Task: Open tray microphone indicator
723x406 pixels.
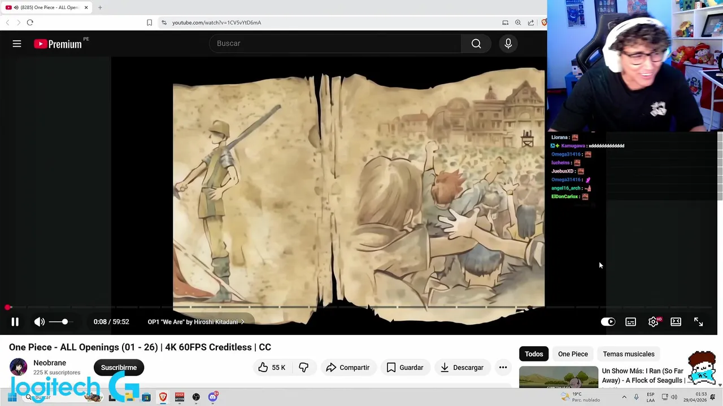Action: click(x=637, y=397)
